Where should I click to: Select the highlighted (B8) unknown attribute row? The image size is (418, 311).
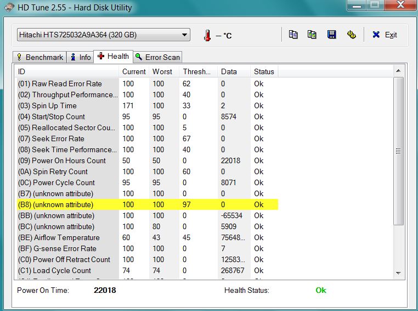pos(148,204)
